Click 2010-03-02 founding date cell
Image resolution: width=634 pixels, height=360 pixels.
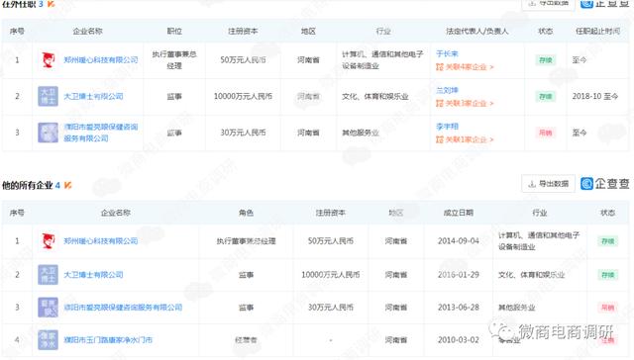pos(458,340)
